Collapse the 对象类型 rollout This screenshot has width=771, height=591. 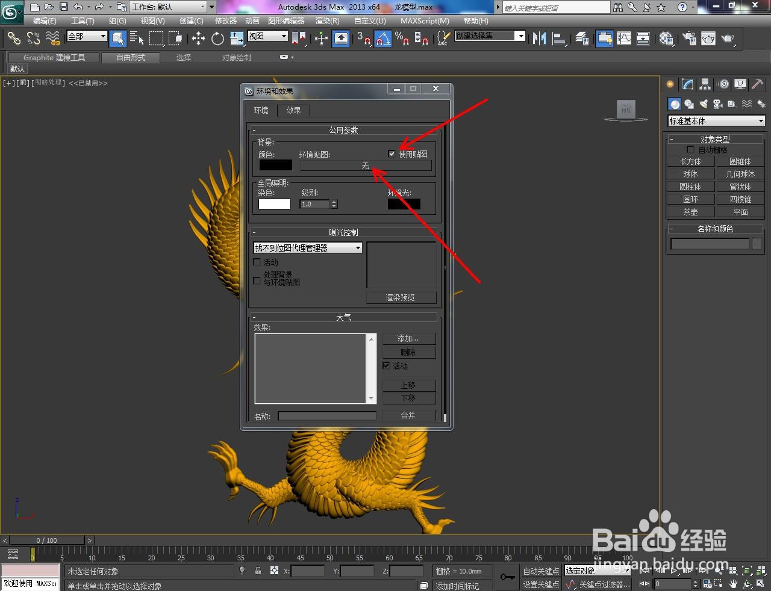click(x=715, y=139)
